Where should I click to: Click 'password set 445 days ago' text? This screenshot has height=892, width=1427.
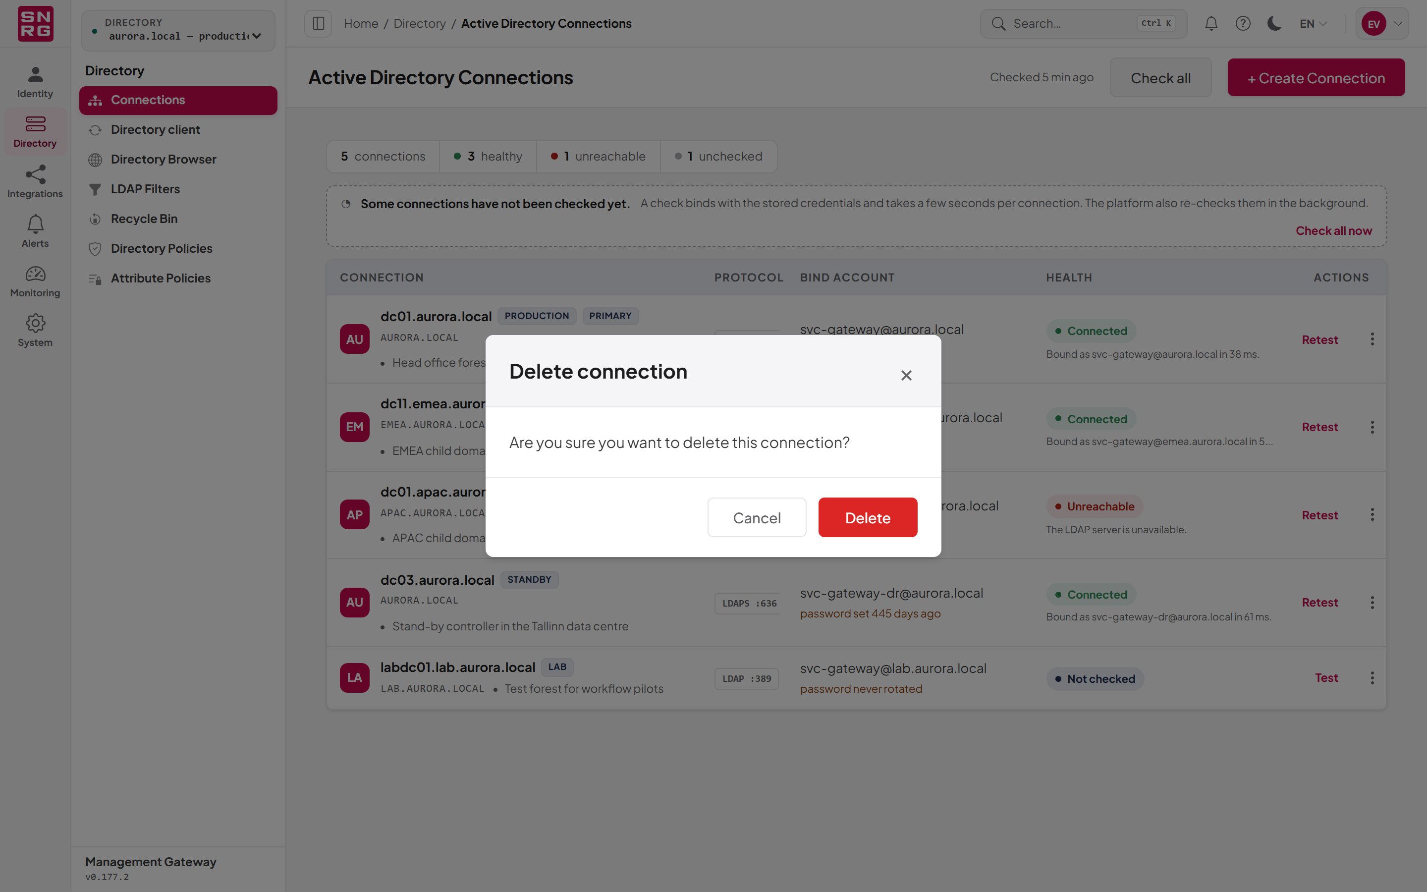pyautogui.click(x=871, y=613)
